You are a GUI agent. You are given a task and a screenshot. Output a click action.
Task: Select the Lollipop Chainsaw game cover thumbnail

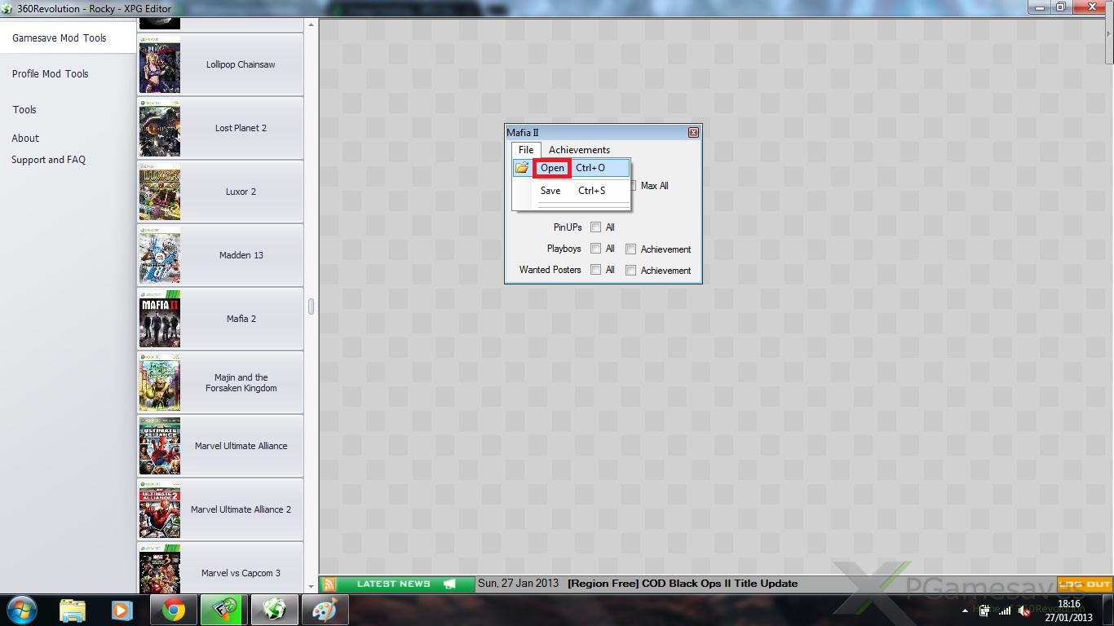pyautogui.click(x=160, y=65)
